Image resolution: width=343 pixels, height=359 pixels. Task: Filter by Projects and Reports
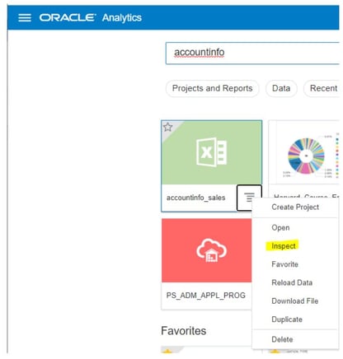pos(212,88)
